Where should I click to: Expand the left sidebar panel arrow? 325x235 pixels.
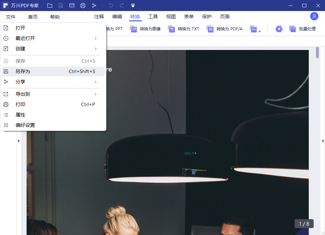[19, 141]
